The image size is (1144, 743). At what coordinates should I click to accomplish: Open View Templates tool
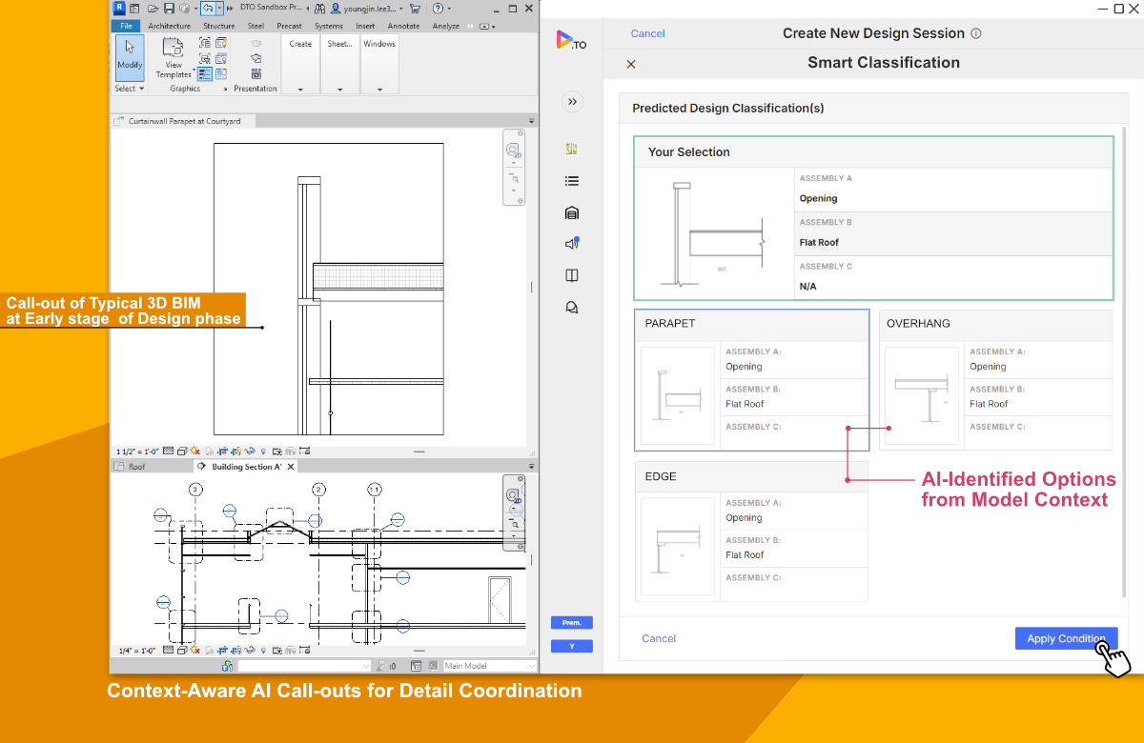174,57
